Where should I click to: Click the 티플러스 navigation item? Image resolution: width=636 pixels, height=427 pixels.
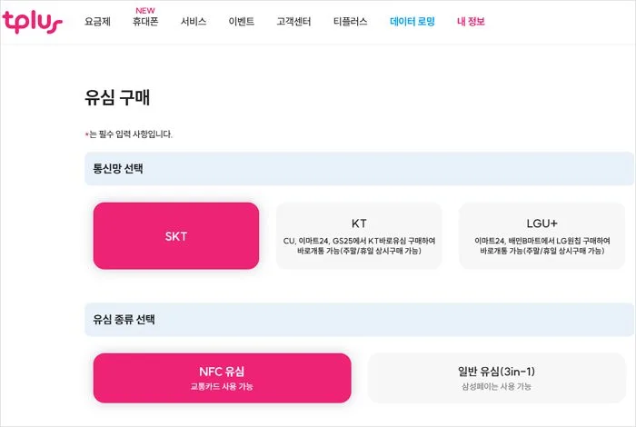[350, 22]
